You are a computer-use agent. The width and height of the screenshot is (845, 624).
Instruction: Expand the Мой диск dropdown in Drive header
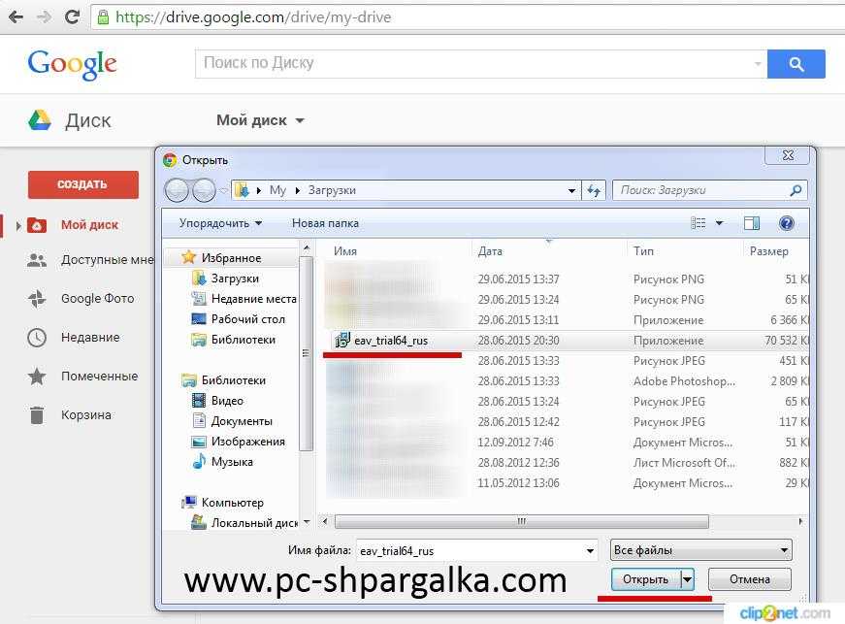point(300,120)
